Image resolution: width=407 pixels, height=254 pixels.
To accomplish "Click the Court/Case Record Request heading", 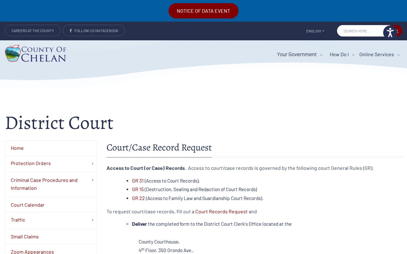I will (159, 148).
